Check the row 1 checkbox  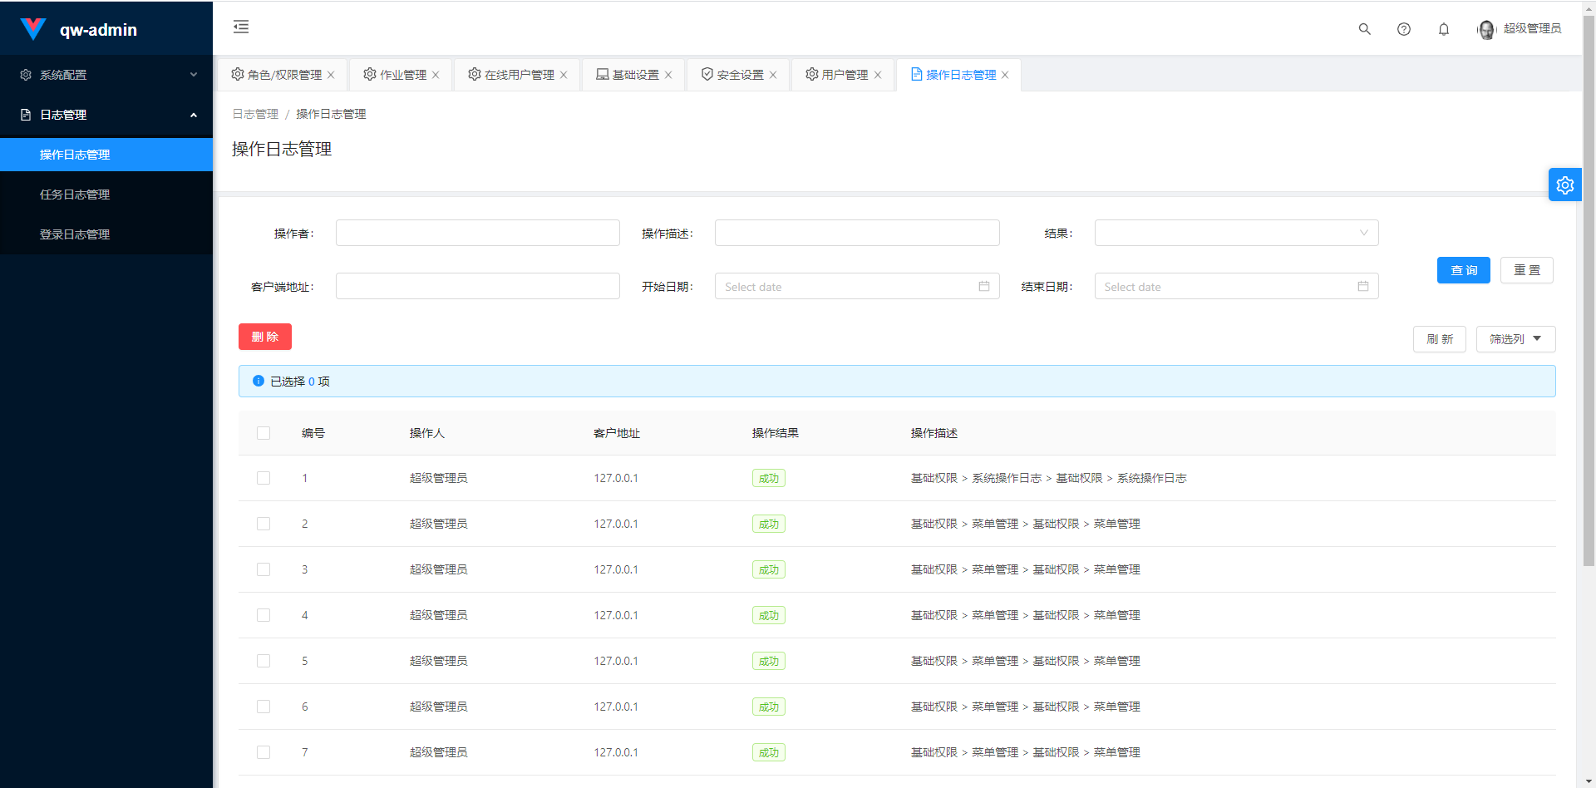(264, 478)
